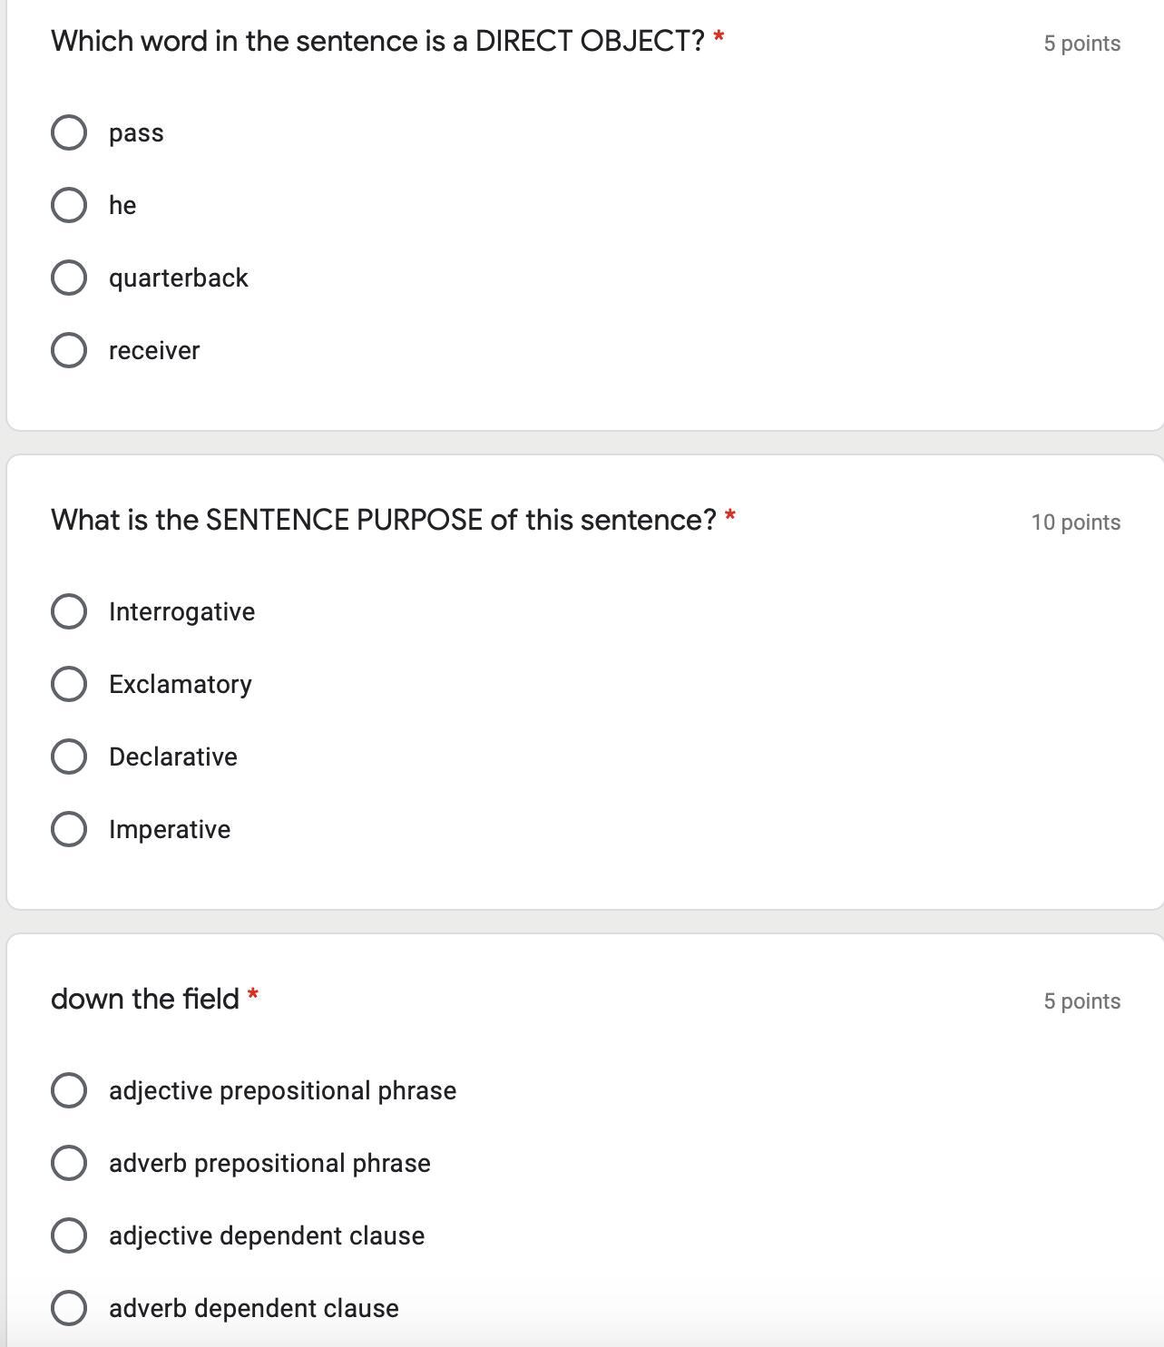
Task: Mark Declarative as the sentence purpose
Action: point(69,756)
